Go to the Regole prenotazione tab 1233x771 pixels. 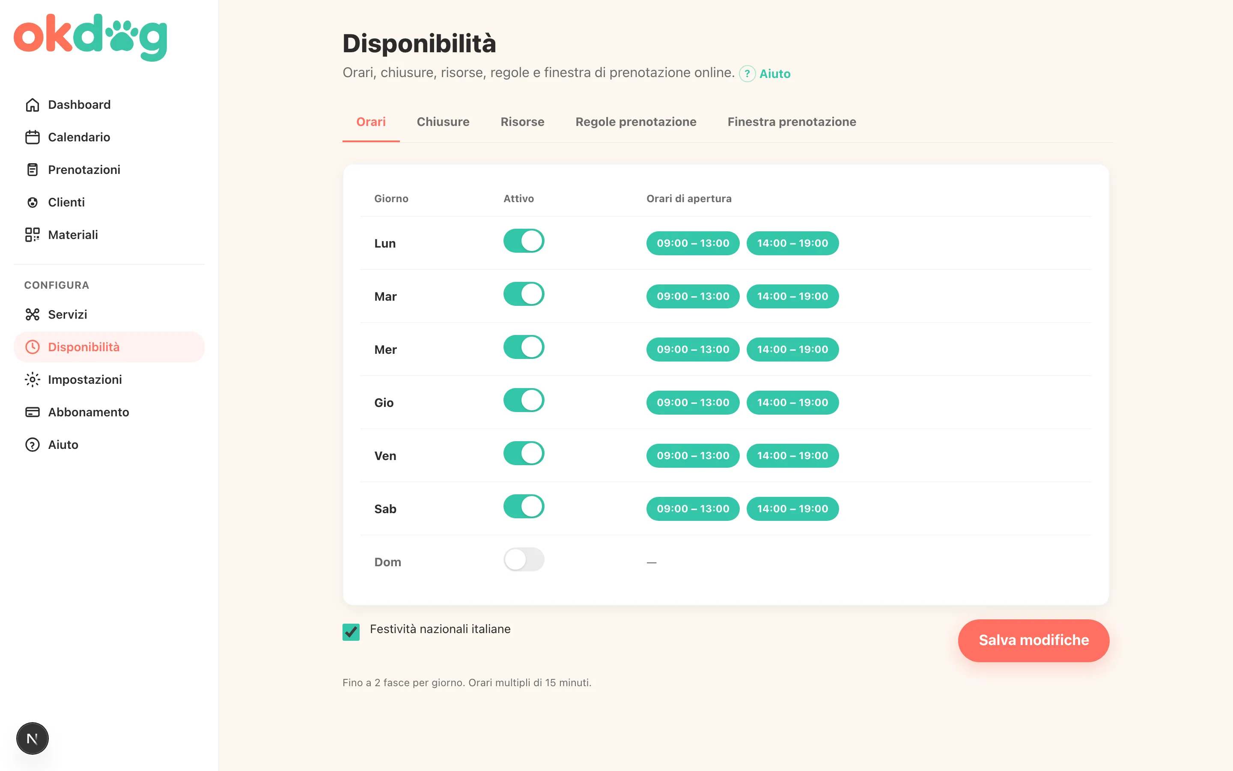(636, 122)
